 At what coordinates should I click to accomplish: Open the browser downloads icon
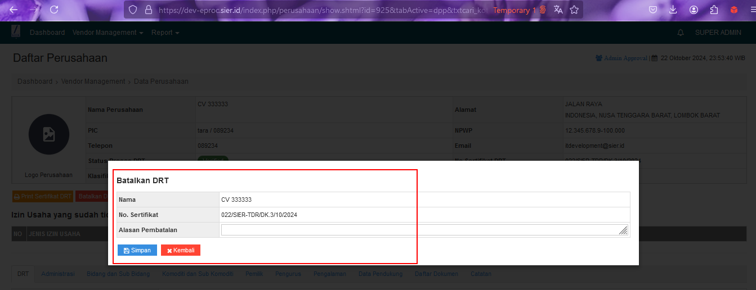[x=673, y=10]
